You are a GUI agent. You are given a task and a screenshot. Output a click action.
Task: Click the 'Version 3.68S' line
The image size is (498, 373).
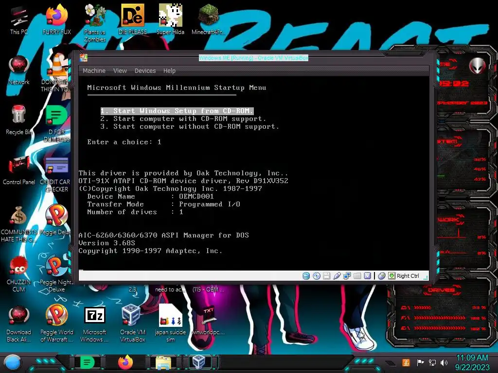coord(107,243)
